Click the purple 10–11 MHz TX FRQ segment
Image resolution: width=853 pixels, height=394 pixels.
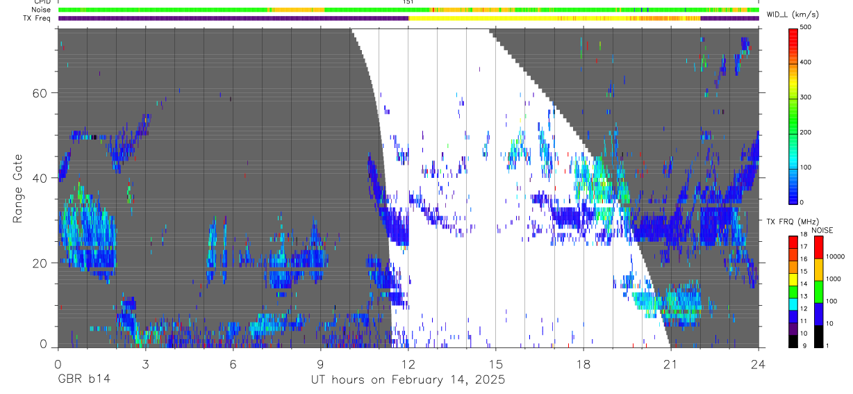coord(793,329)
